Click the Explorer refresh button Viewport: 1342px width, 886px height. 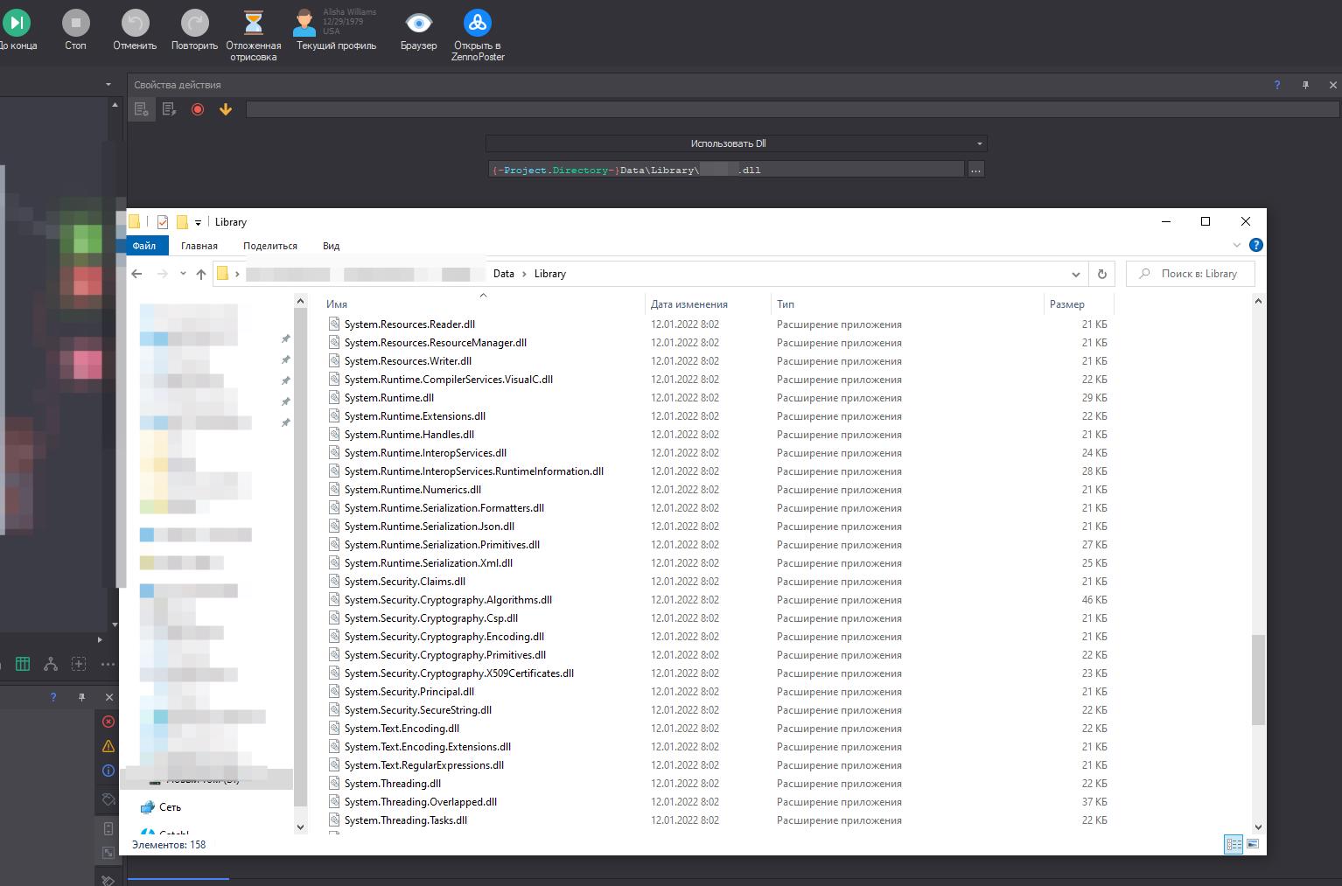click(x=1101, y=274)
